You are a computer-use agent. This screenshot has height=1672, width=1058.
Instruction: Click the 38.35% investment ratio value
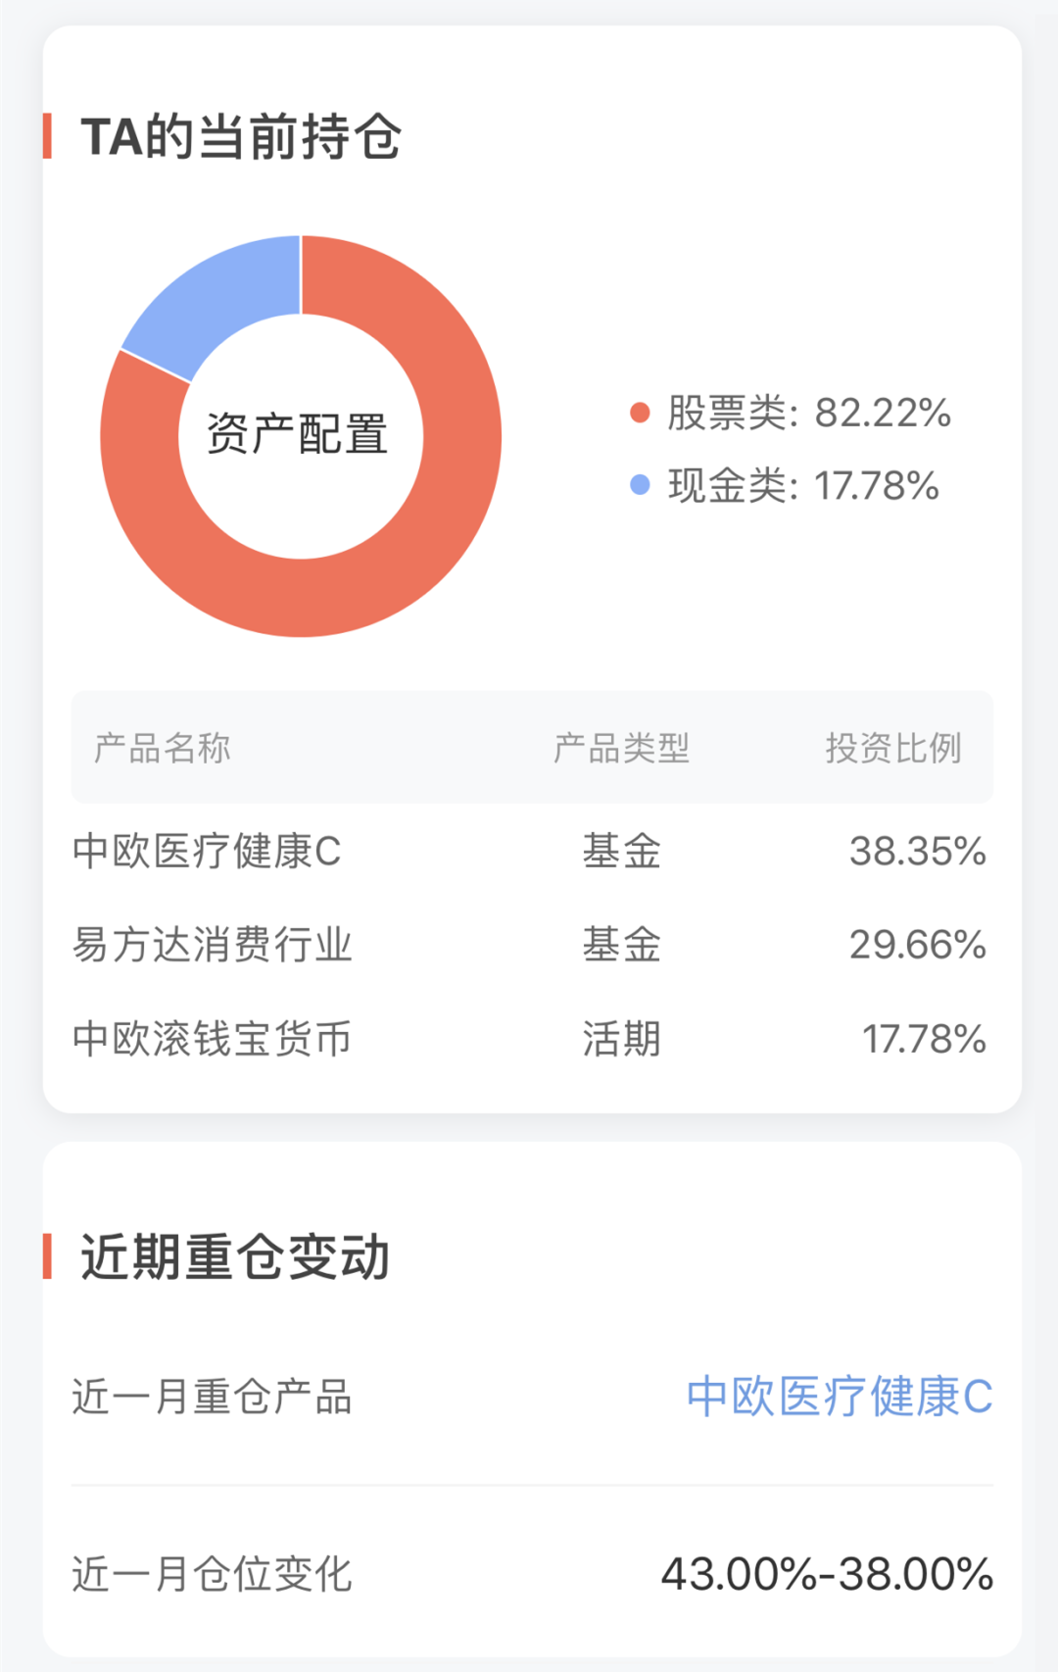tap(918, 851)
